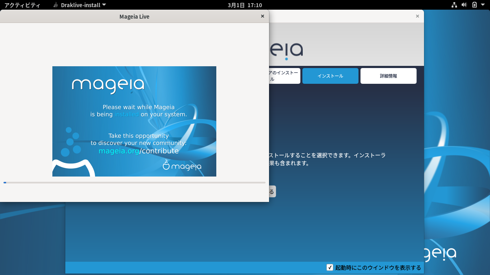This screenshot has width=490, height=275.
Task: Click the Draklive-install app icon in top bar
Action: (x=56, y=5)
